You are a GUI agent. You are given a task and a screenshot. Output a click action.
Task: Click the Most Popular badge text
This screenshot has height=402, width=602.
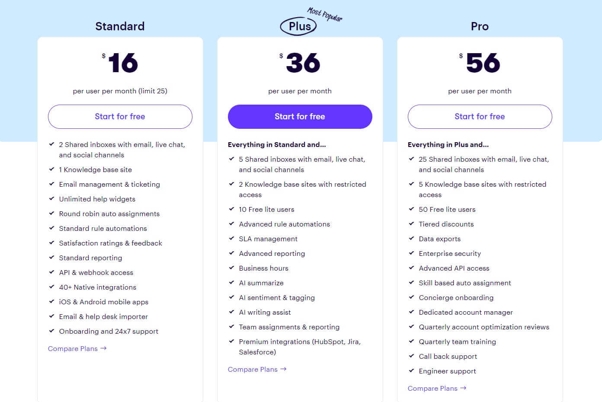click(x=325, y=14)
